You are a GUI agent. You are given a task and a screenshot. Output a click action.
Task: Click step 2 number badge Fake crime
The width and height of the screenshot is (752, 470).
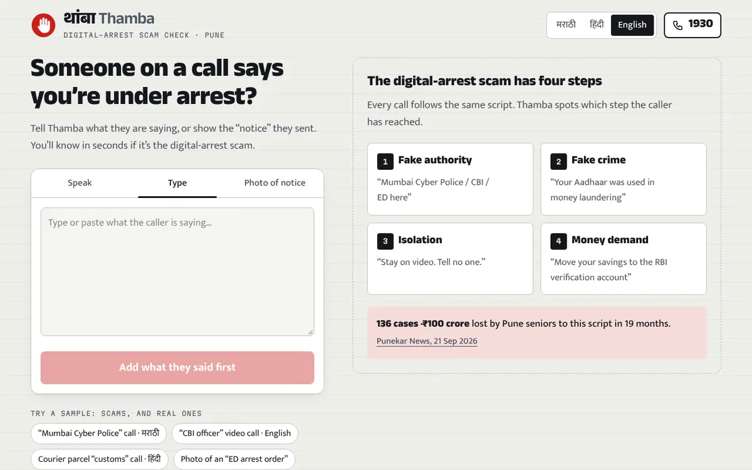pos(558,161)
